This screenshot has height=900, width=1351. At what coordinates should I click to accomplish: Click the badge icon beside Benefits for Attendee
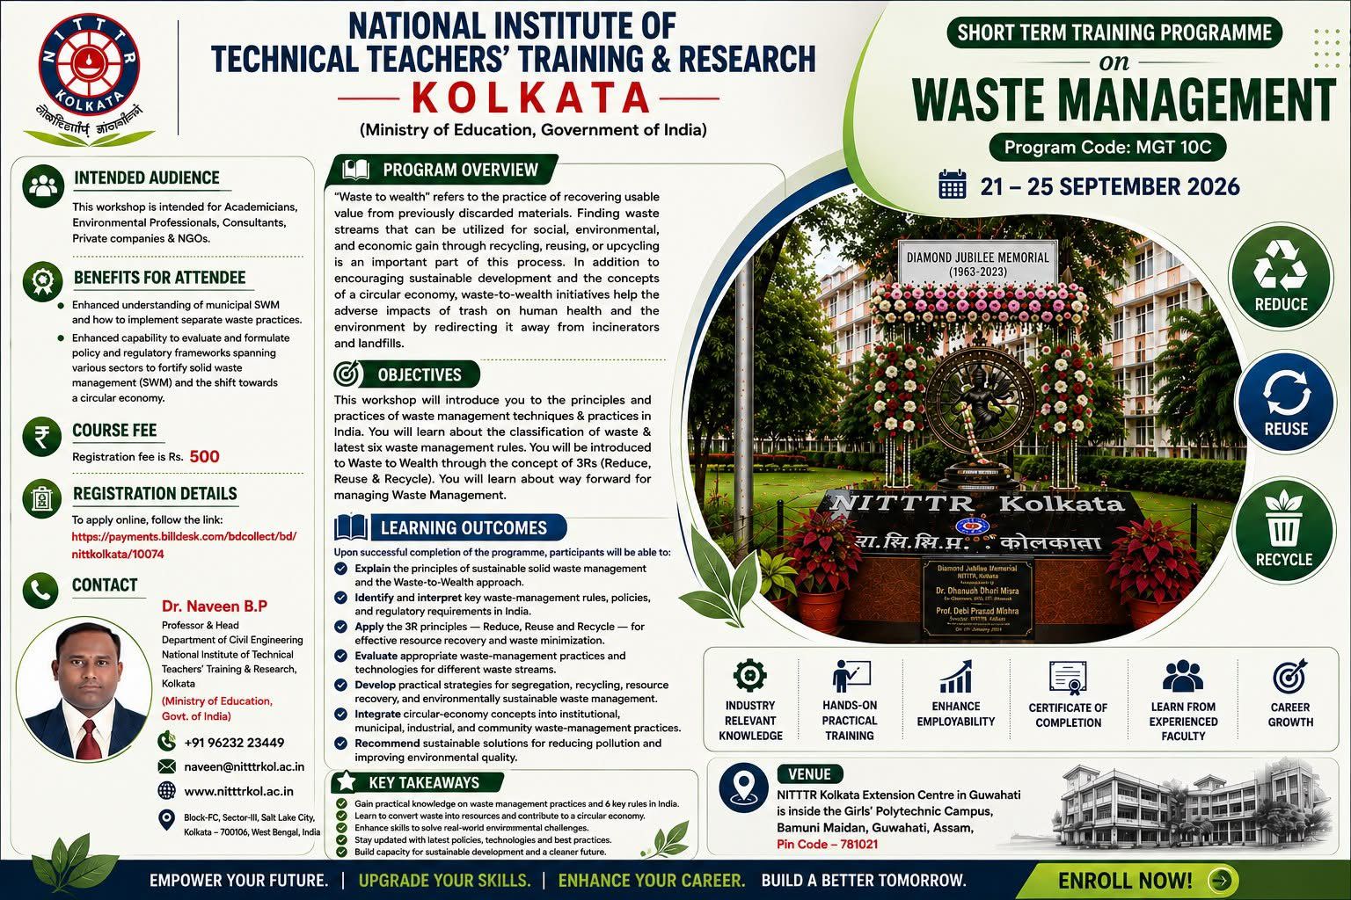pos(42,281)
